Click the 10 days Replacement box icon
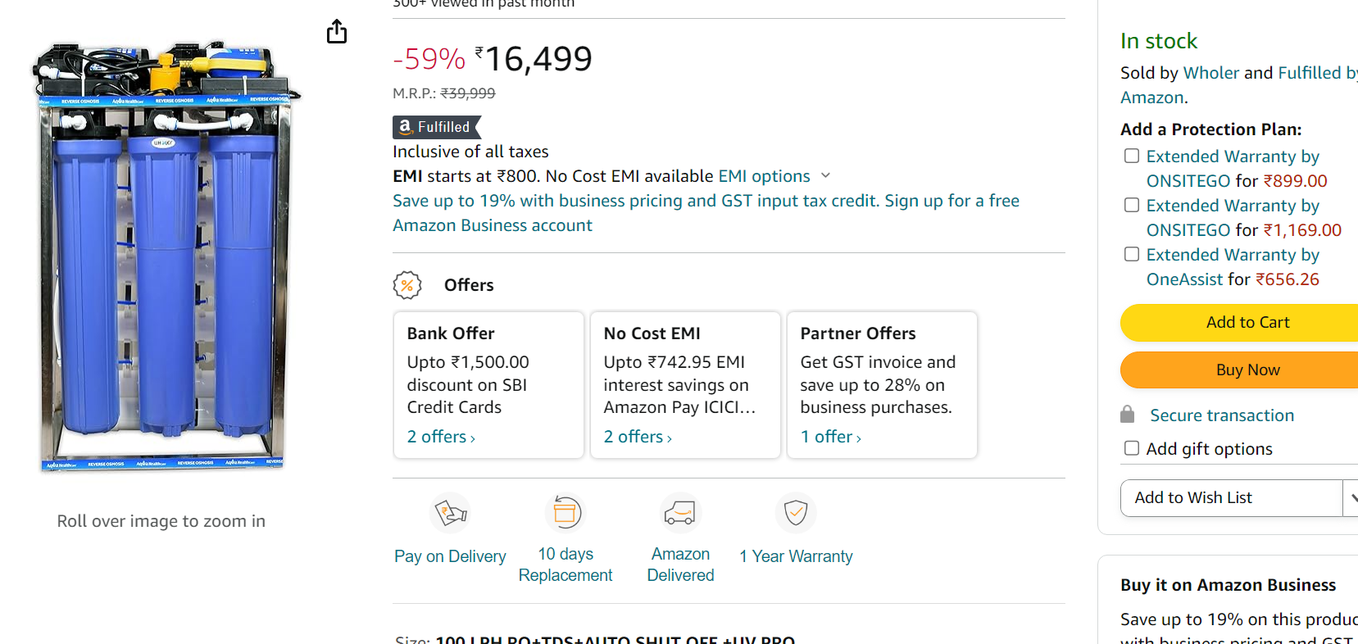The image size is (1358, 644). pos(565,513)
